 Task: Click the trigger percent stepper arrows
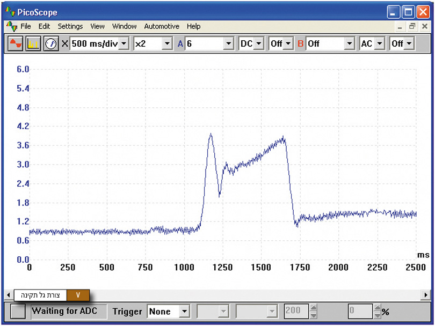pos(376,312)
